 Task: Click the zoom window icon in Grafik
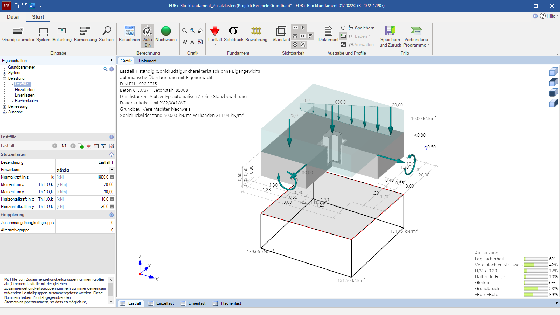click(192, 31)
